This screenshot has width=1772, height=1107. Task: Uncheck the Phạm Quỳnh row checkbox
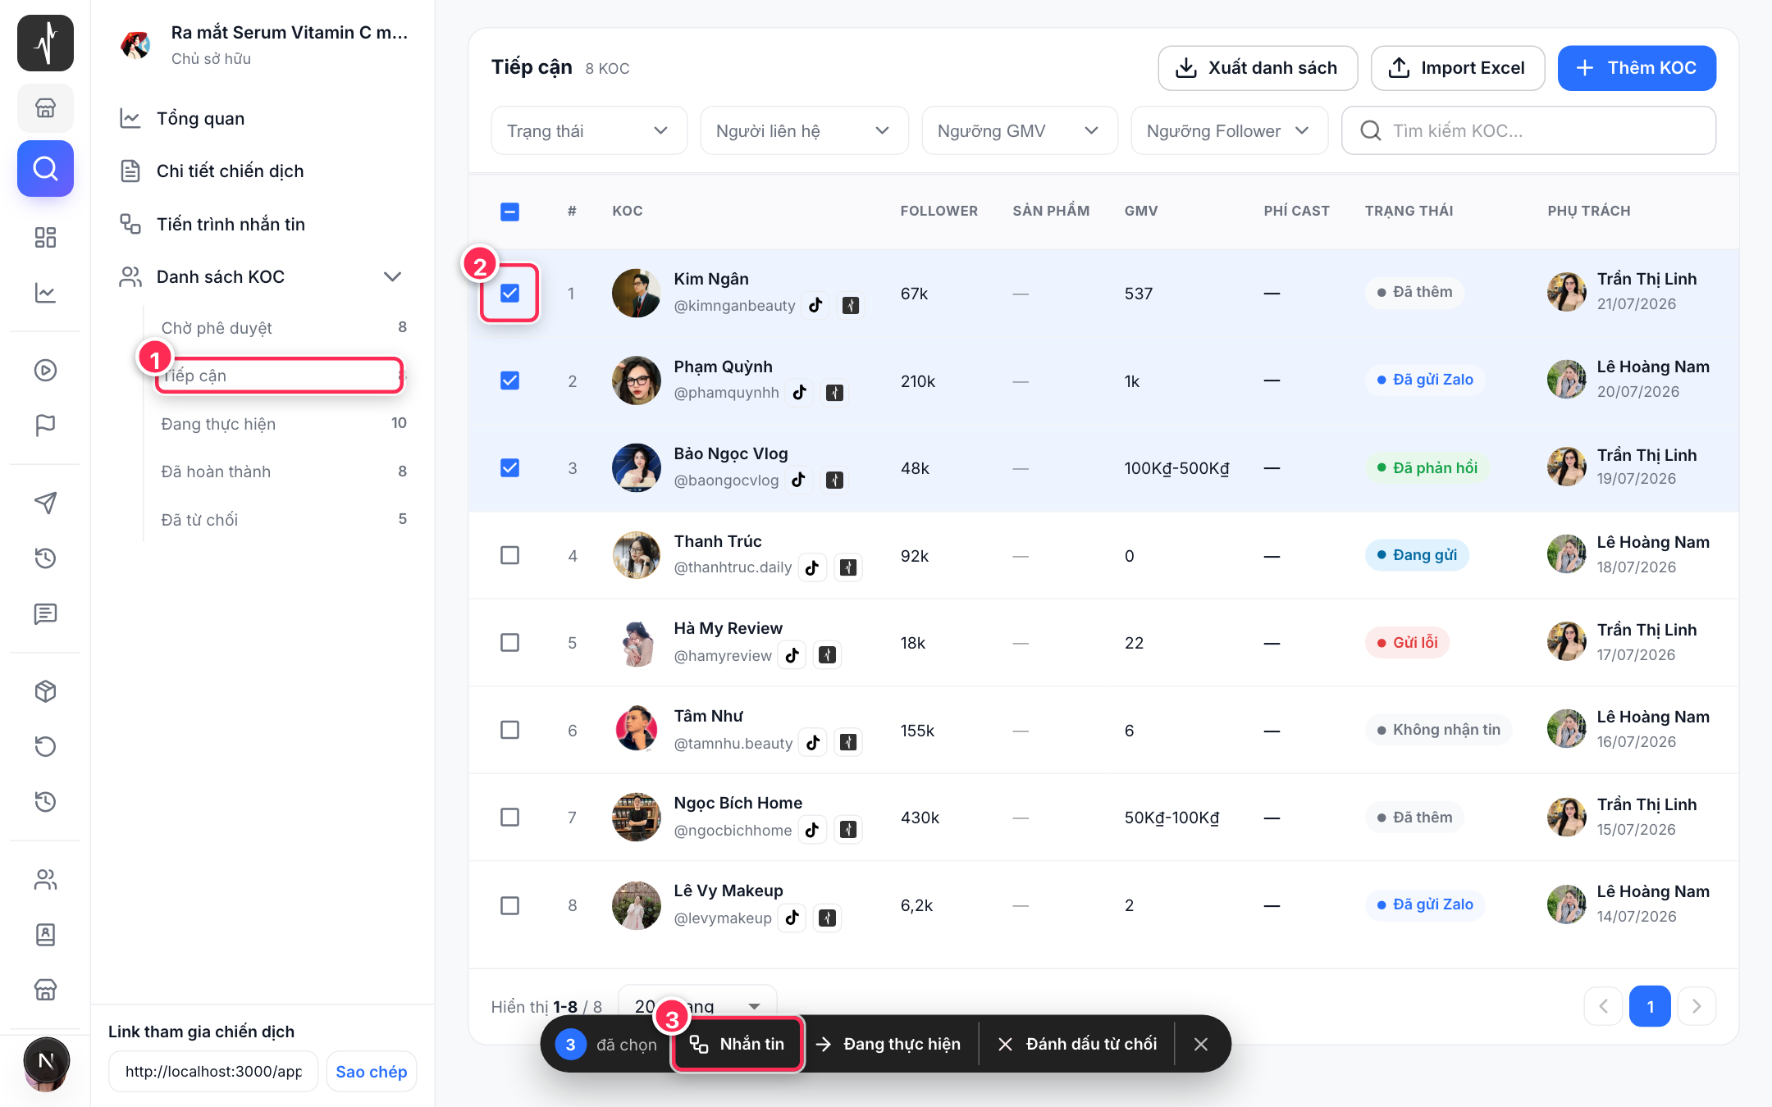(x=509, y=380)
